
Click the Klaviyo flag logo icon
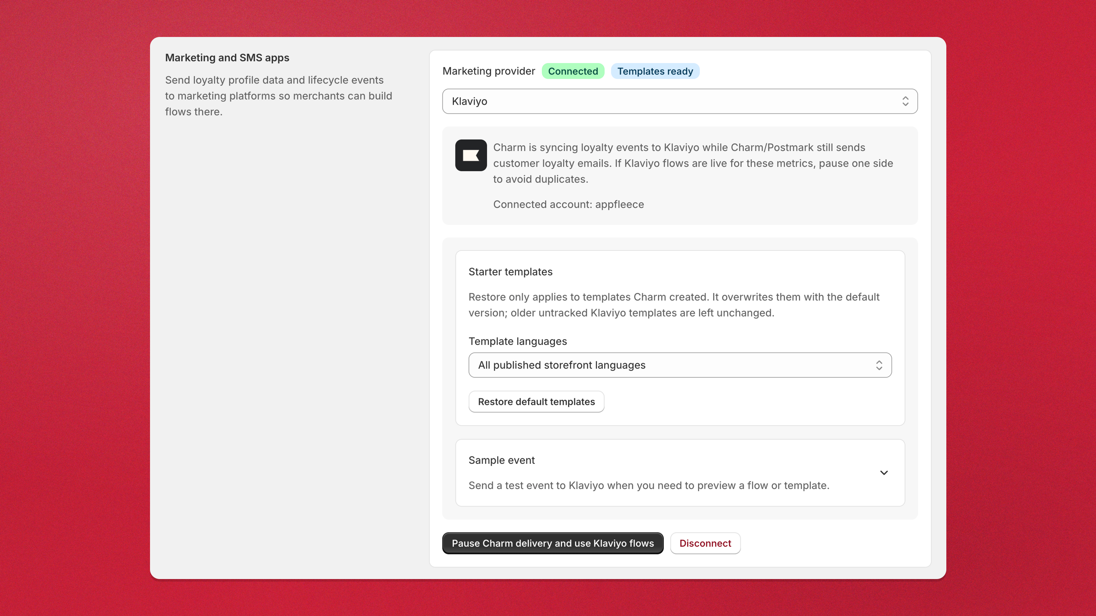tap(471, 155)
